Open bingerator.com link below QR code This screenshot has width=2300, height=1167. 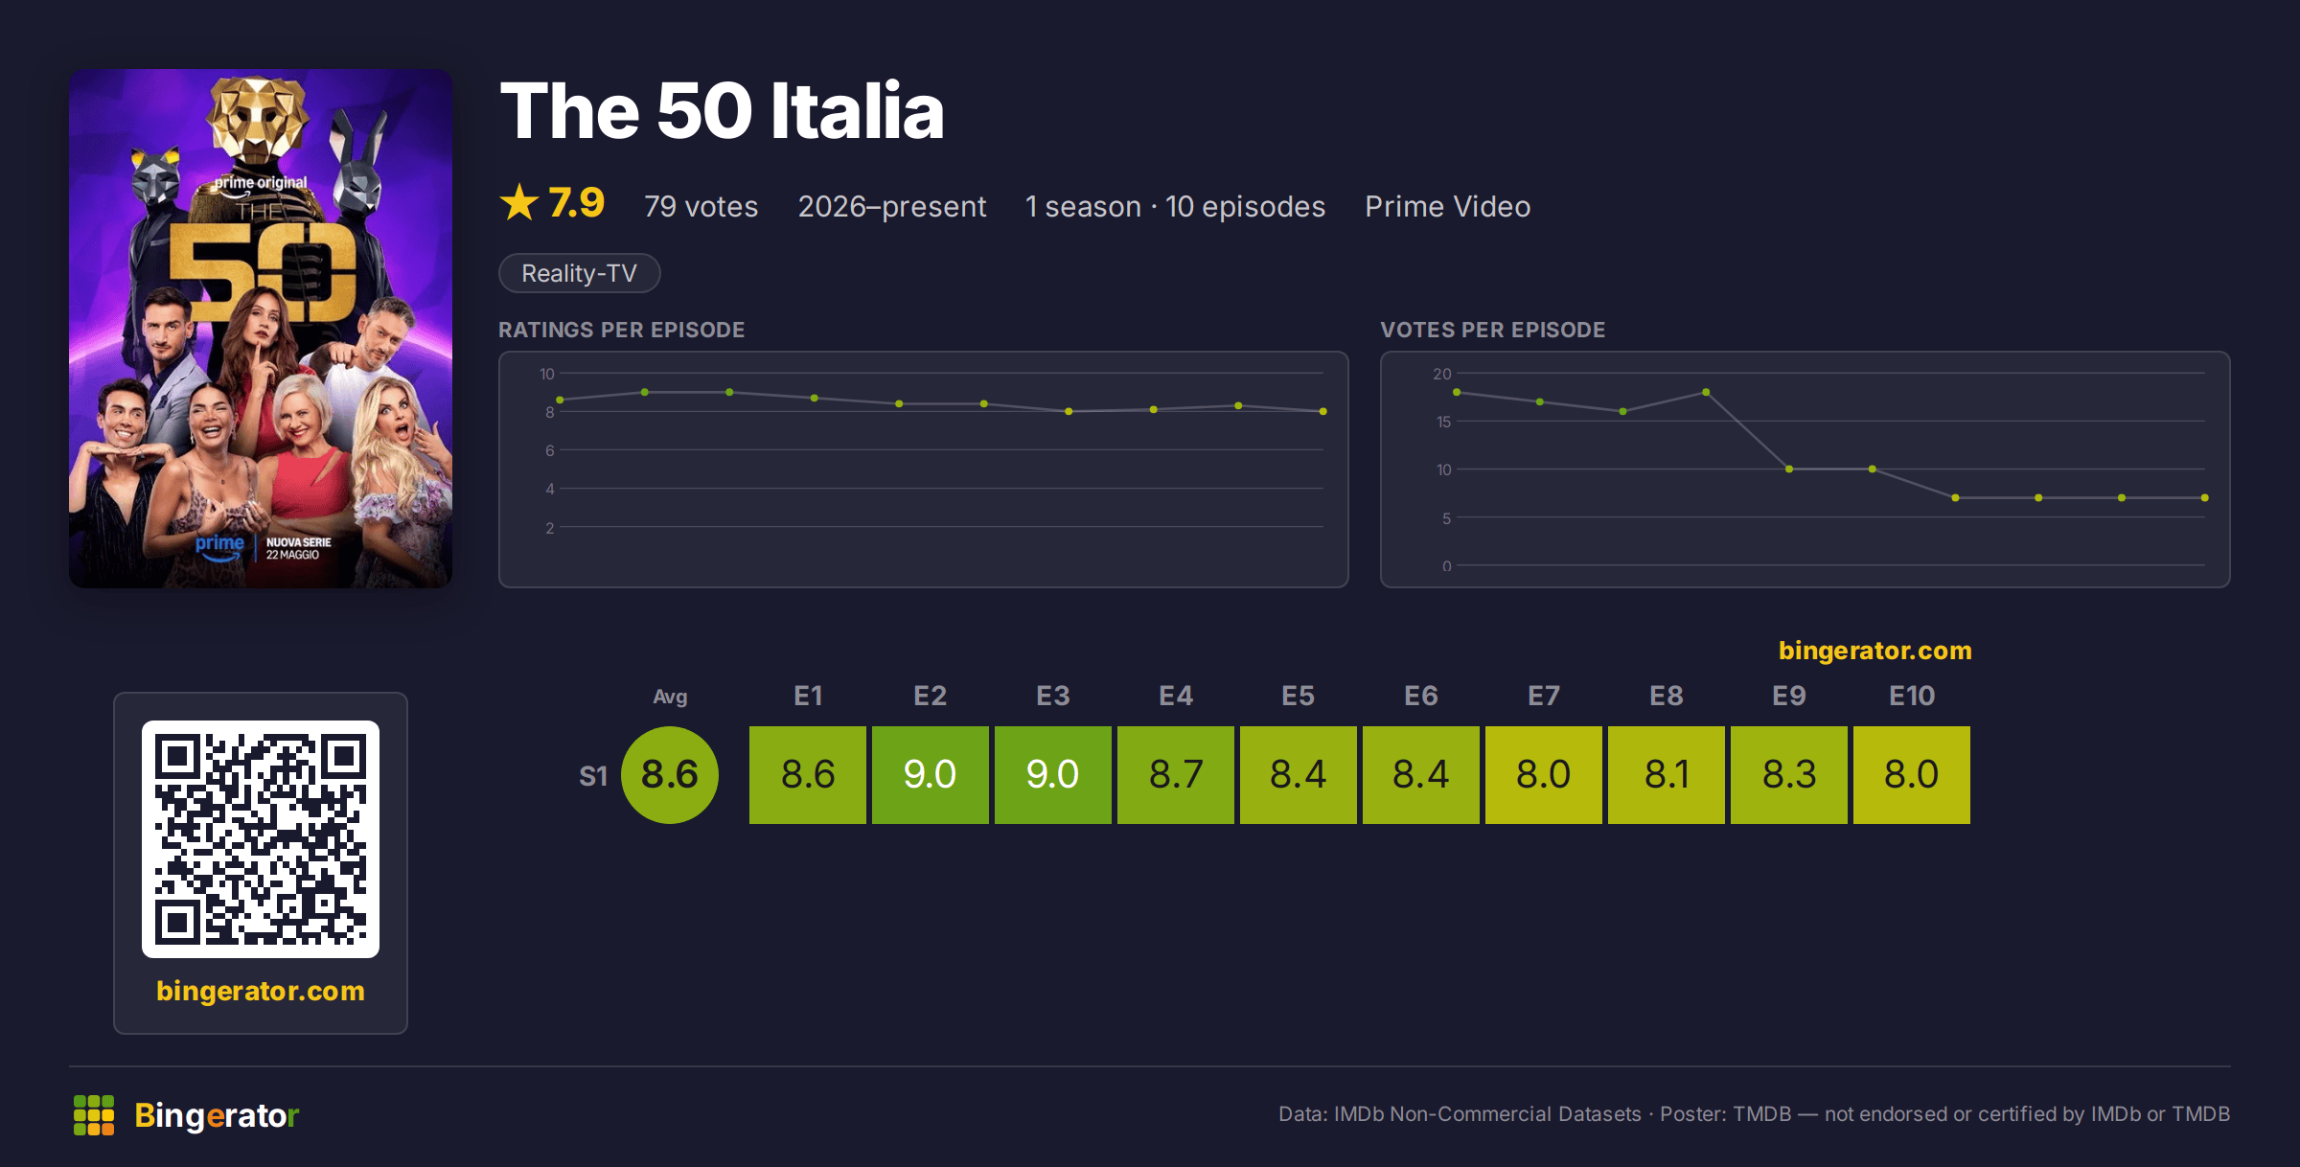coord(261,991)
